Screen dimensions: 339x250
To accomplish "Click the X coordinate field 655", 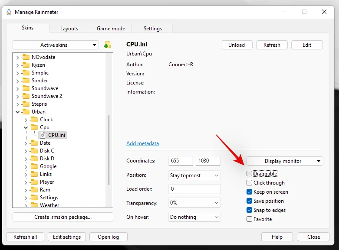I will point(181,161).
